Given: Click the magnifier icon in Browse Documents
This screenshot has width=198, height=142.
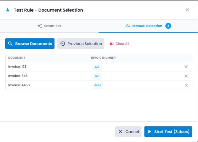Looking at the screenshot, I should pyautogui.click(x=10, y=44).
